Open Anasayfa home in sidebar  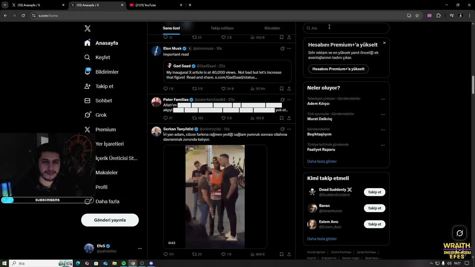(101, 43)
